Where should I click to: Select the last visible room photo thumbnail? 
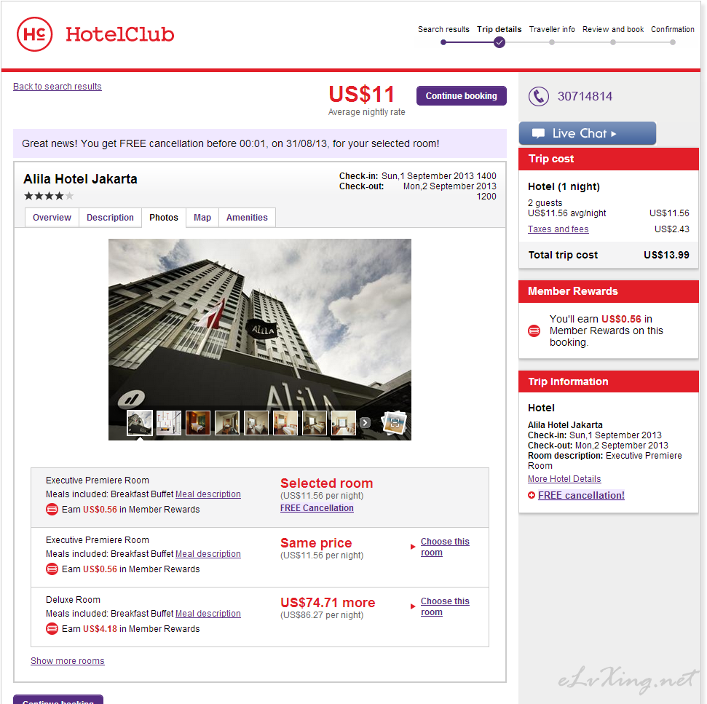click(344, 423)
